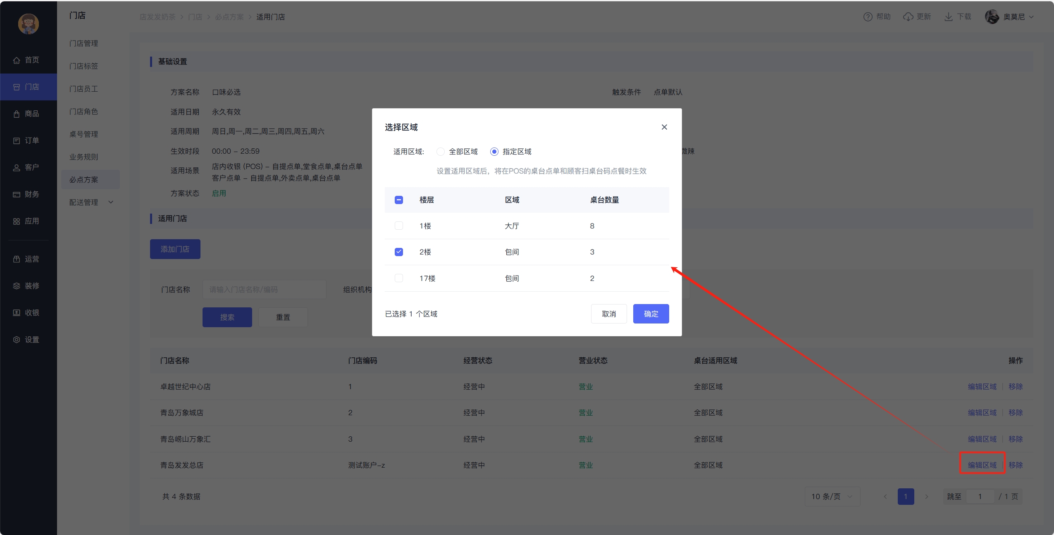The height and width of the screenshot is (535, 1054).
Task: Check the 1楼 大厅 row checkbox
Action: 399,226
